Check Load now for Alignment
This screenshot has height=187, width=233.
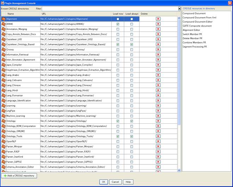(118, 19)
